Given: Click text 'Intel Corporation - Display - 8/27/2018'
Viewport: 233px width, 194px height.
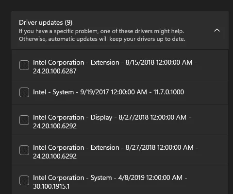Looking at the screenshot, I should tap(91, 117).
